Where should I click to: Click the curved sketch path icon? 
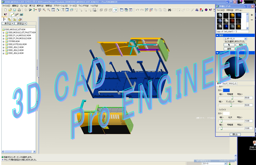click(x=12, y=15)
